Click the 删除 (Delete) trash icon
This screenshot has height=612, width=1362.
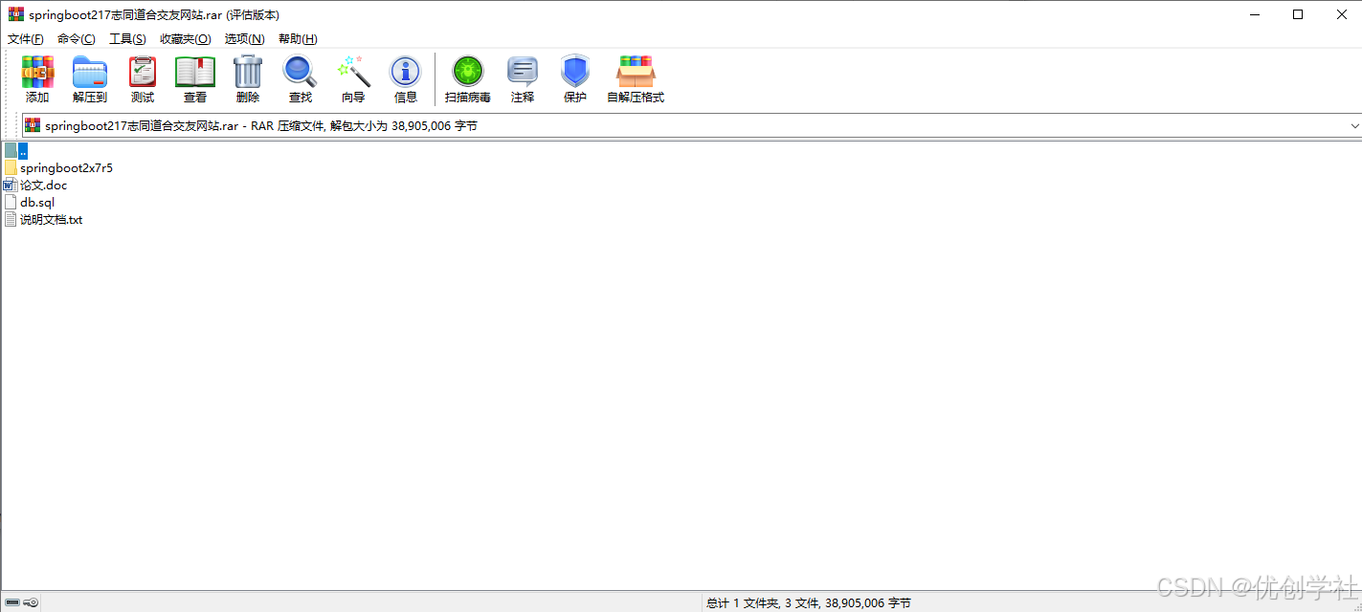click(248, 73)
